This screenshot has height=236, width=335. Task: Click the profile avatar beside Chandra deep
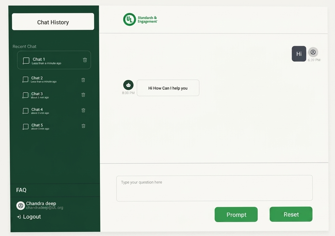click(x=21, y=206)
